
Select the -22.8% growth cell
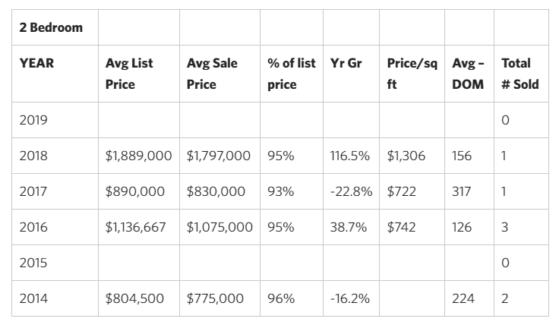coord(351,191)
